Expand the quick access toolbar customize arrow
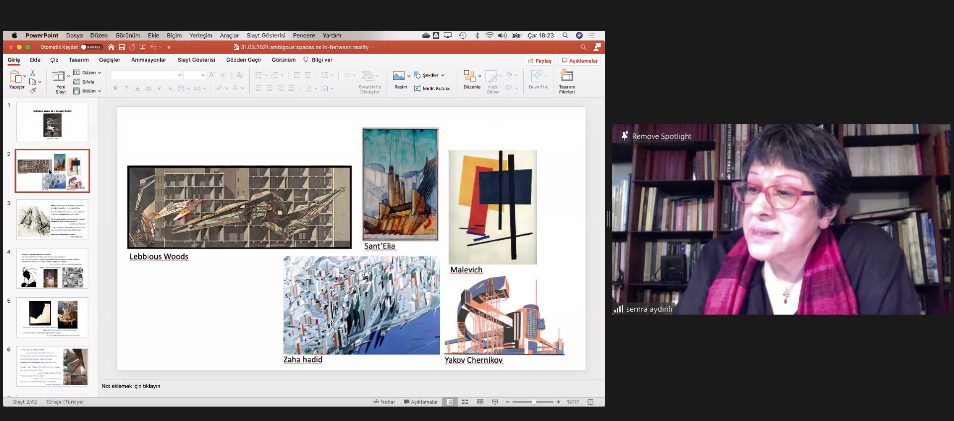Screen dimensions: 954x421 click(169, 47)
